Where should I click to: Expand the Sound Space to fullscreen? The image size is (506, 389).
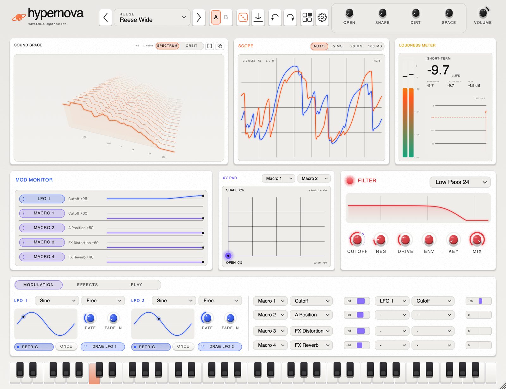pyautogui.click(x=210, y=46)
